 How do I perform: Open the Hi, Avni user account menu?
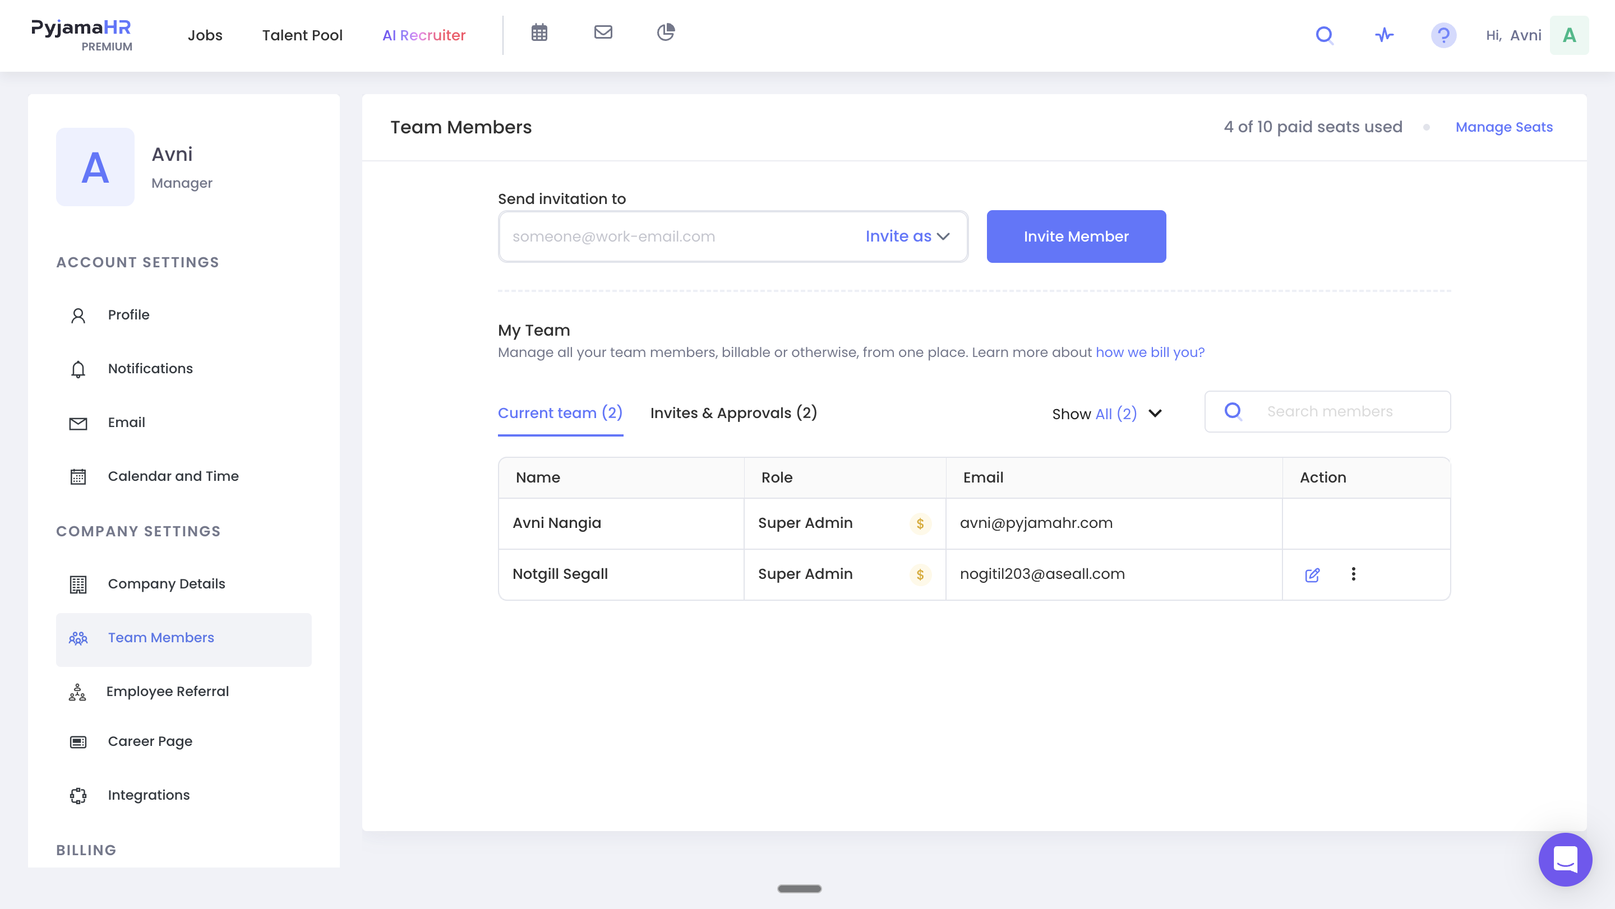pyautogui.click(x=1536, y=35)
